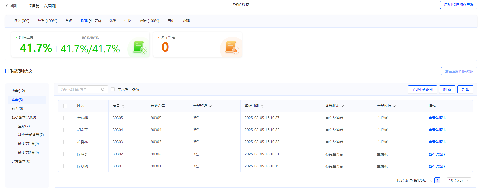Sort by 解析时间 column sort arrows
Viewport: 480px width, 193px height.
262,106
